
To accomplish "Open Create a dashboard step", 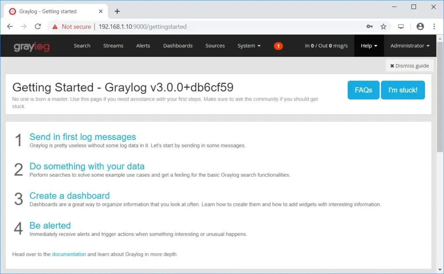I will (70, 196).
